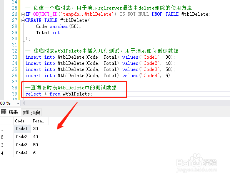Click Total value 6 in results

[x=40, y=153]
